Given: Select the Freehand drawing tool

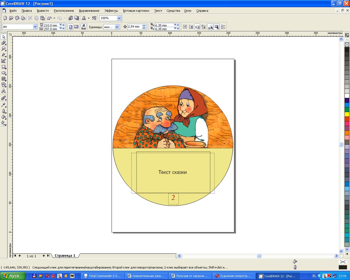Looking at the screenshot, I should tap(4, 55).
